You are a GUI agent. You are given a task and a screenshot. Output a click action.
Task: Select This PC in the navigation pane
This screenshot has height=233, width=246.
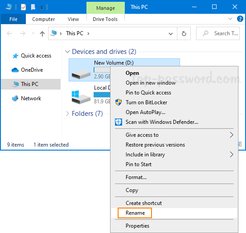[x=31, y=84]
